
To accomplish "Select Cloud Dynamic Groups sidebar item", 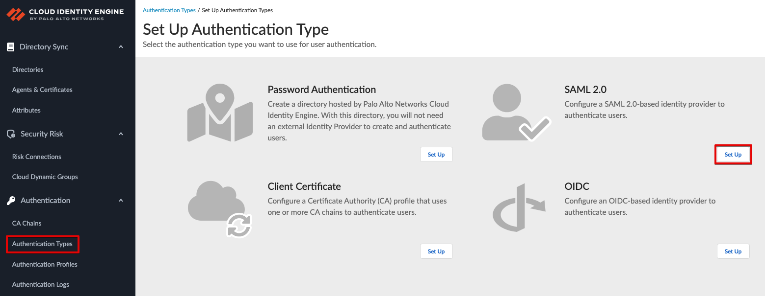I will pyautogui.click(x=45, y=177).
